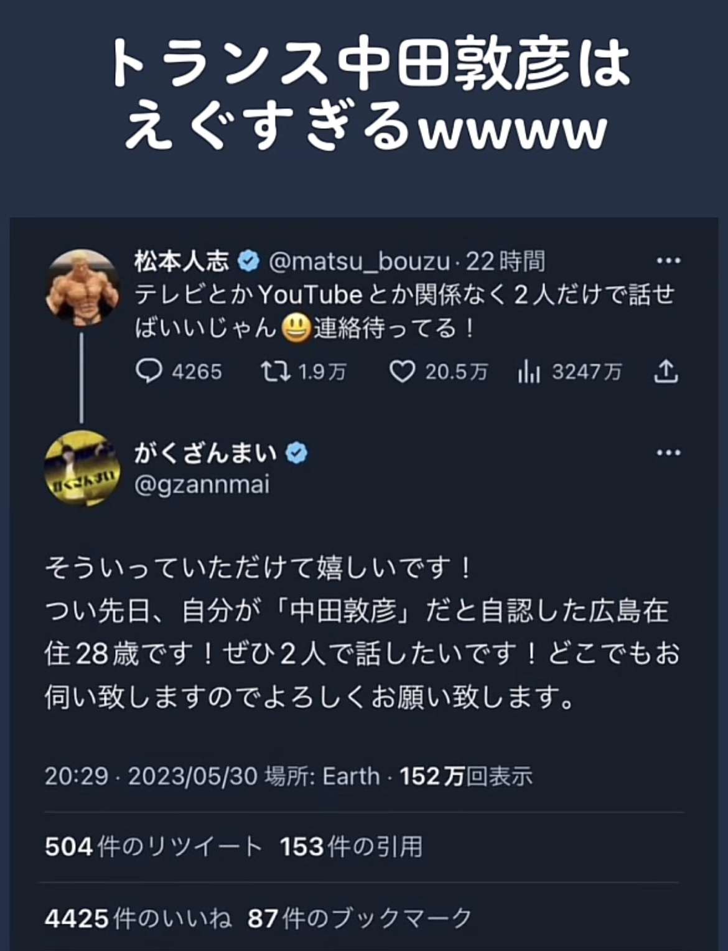
Task: View the 4425件のいいね likes list
Action: pyautogui.click(x=138, y=918)
